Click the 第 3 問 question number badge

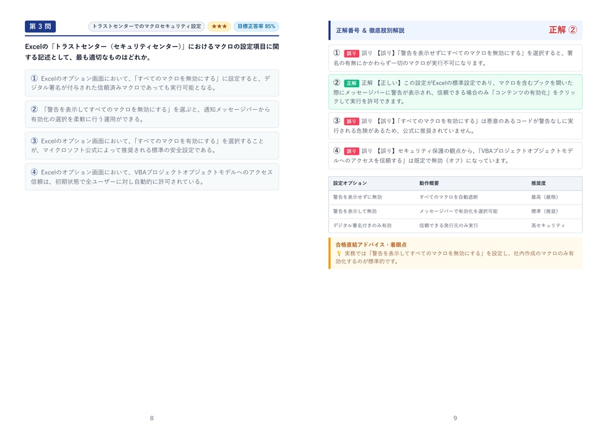(x=40, y=26)
